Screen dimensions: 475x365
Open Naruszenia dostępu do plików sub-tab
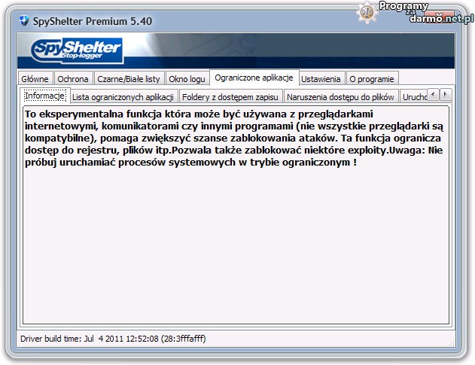(340, 96)
